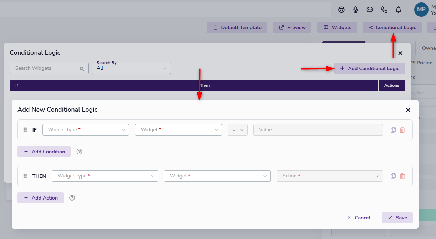Expand the IF Widget dropdown

178,130
